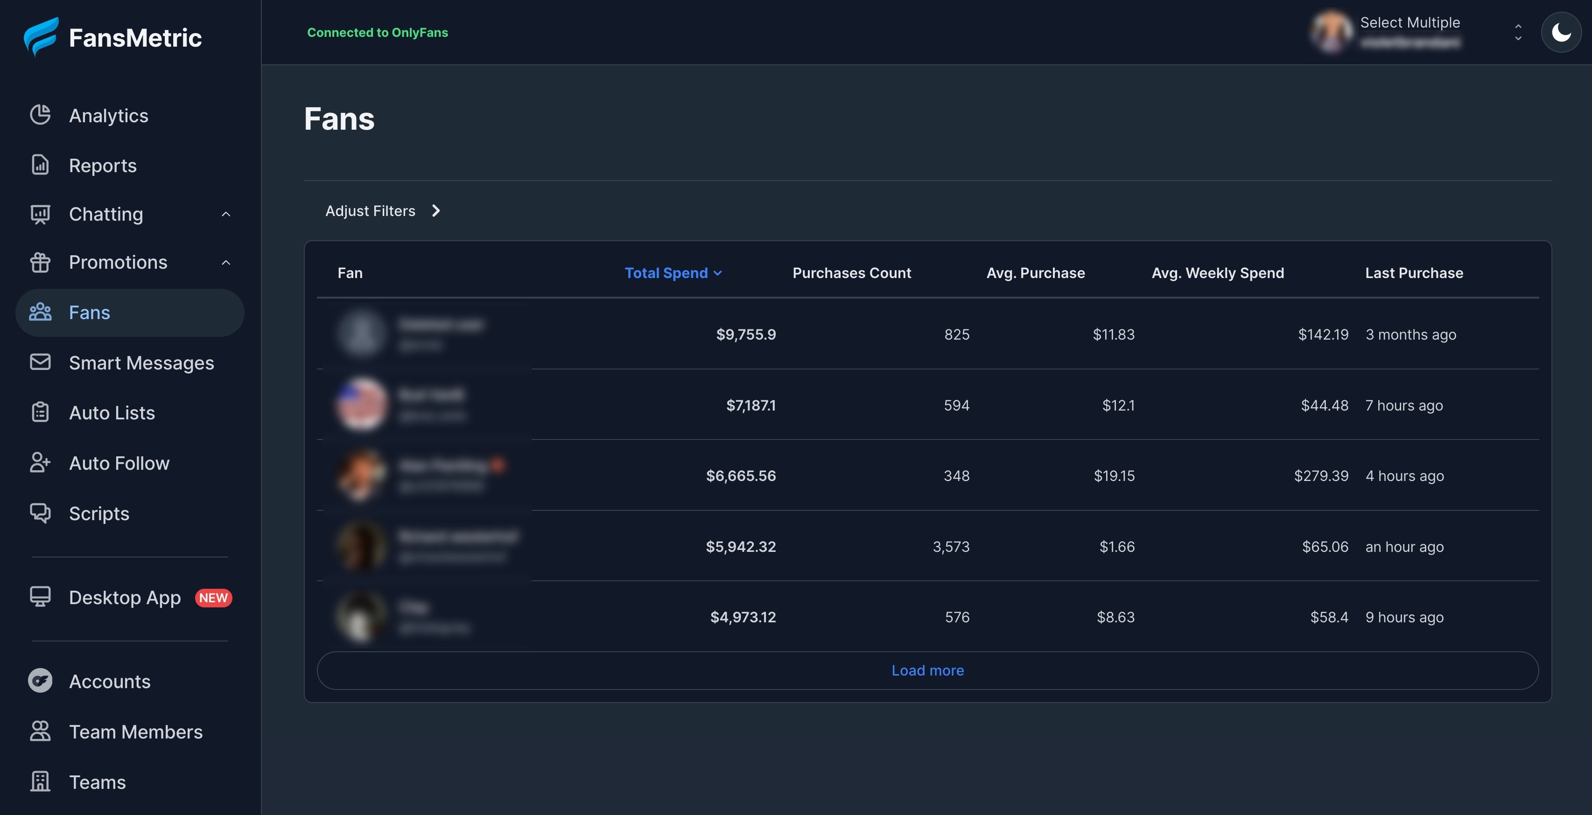This screenshot has height=815, width=1592.
Task: Navigate to Team Members
Action: point(130,731)
